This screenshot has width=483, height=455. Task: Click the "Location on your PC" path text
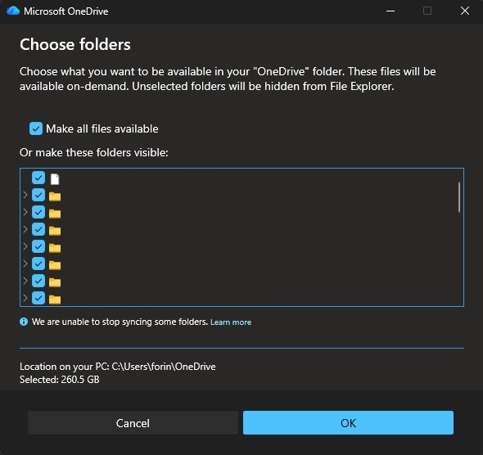point(118,367)
